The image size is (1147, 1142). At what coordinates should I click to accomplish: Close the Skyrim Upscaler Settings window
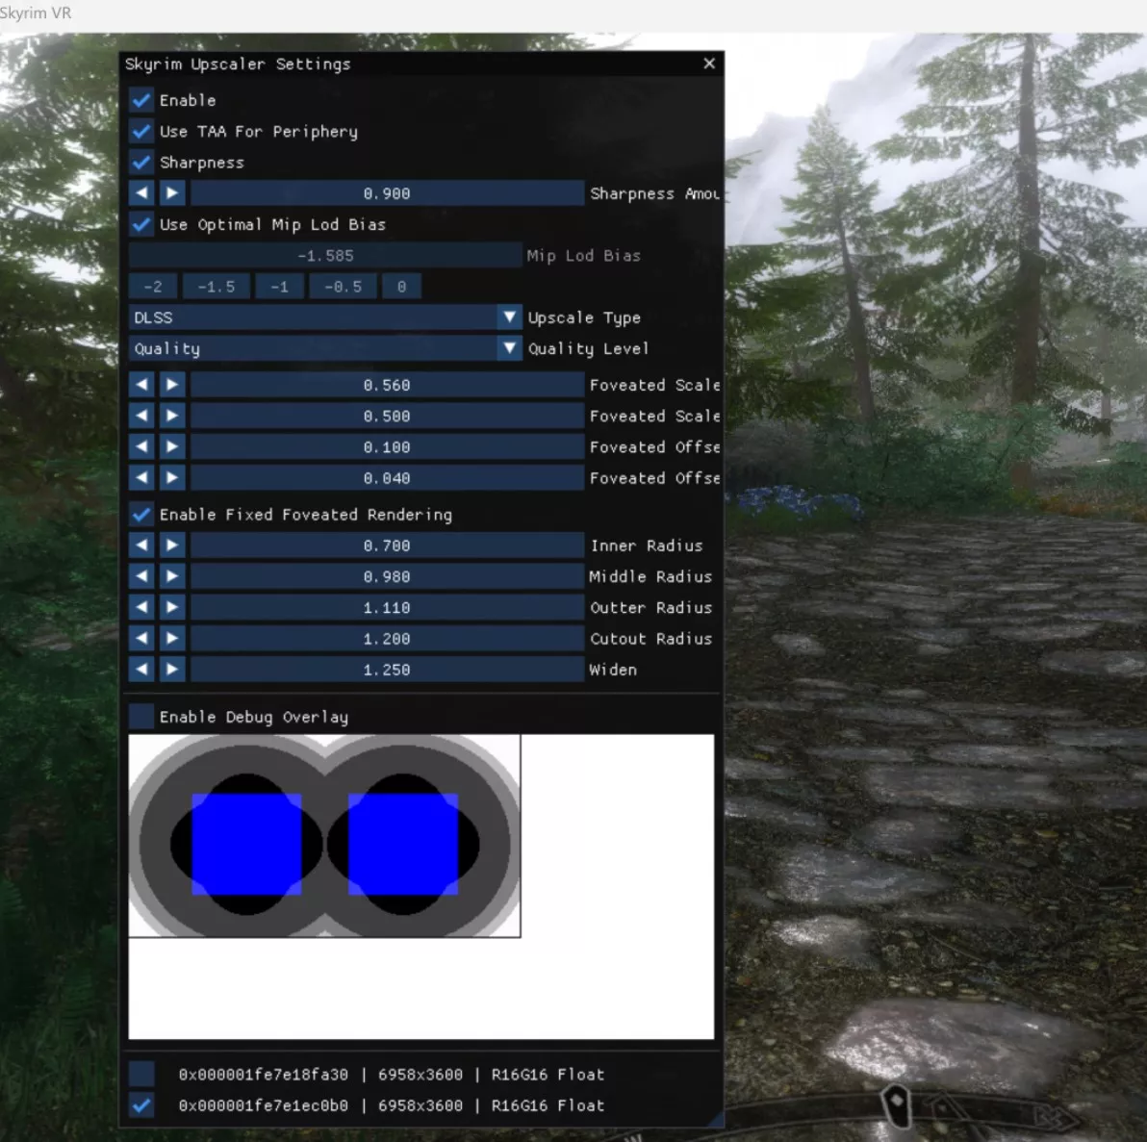coord(709,63)
